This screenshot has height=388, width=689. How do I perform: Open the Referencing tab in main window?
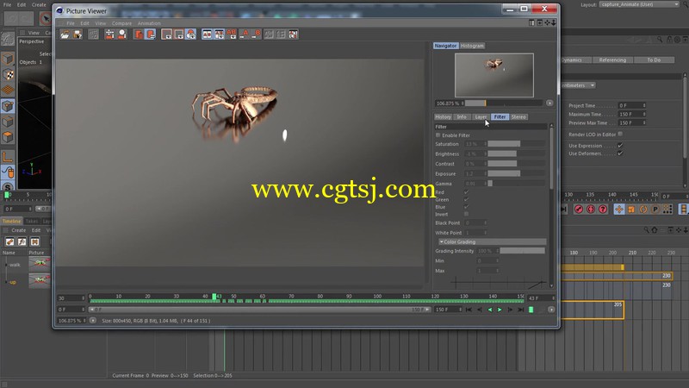tap(612, 59)
